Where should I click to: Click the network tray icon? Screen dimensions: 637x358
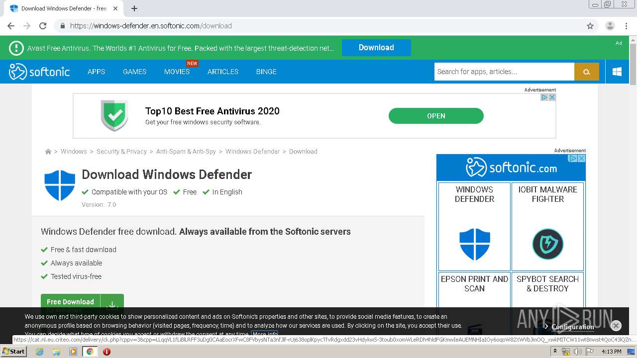(566, 352)
